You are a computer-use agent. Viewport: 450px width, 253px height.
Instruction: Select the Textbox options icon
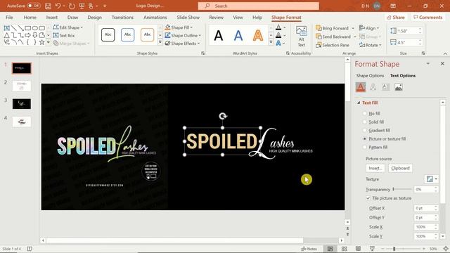point(386,87)
